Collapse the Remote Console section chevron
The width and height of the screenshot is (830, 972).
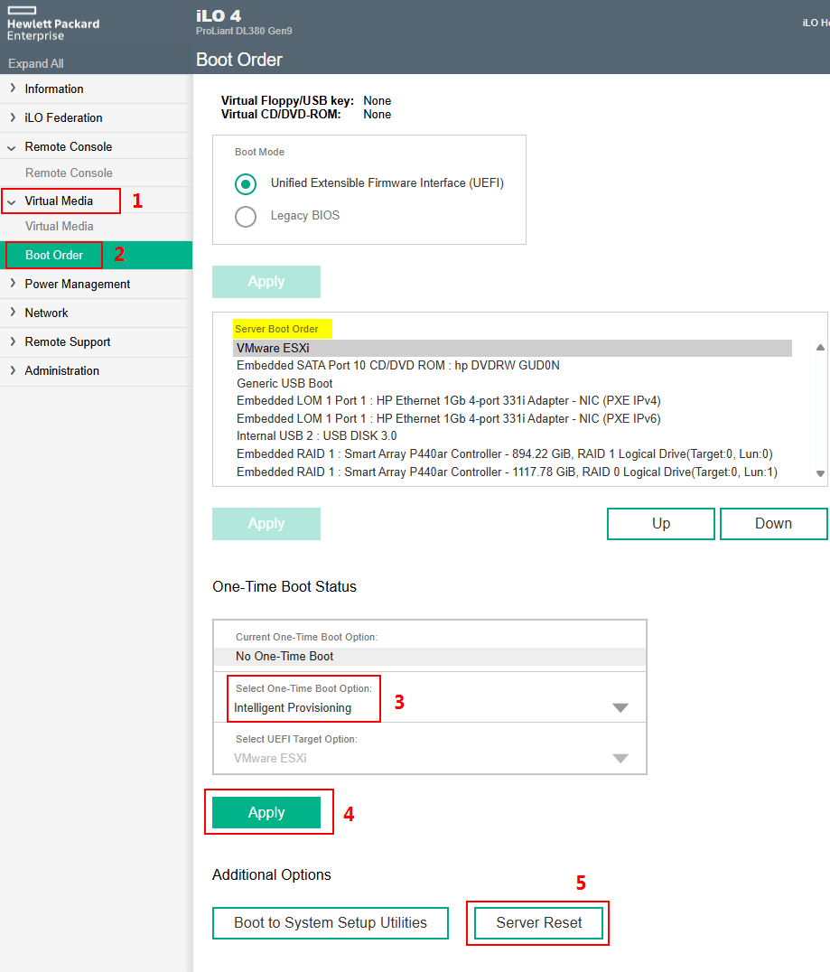(x=12, y=147)
